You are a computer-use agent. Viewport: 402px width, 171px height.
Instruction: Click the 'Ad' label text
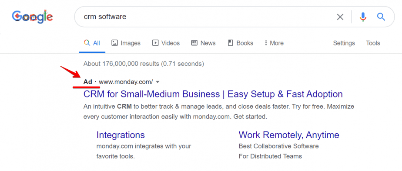coord(88,82)
